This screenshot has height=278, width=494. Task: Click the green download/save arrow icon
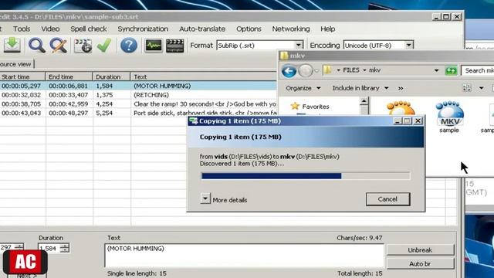[12, 45]
